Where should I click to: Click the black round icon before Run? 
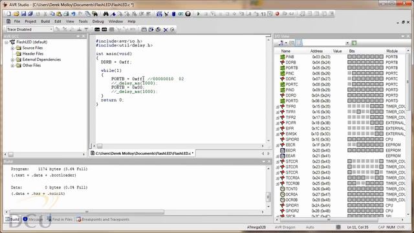188,14
